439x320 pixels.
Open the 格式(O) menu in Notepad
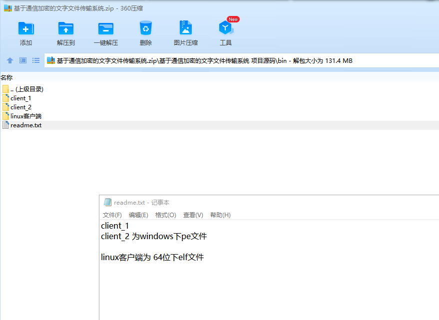165,215
